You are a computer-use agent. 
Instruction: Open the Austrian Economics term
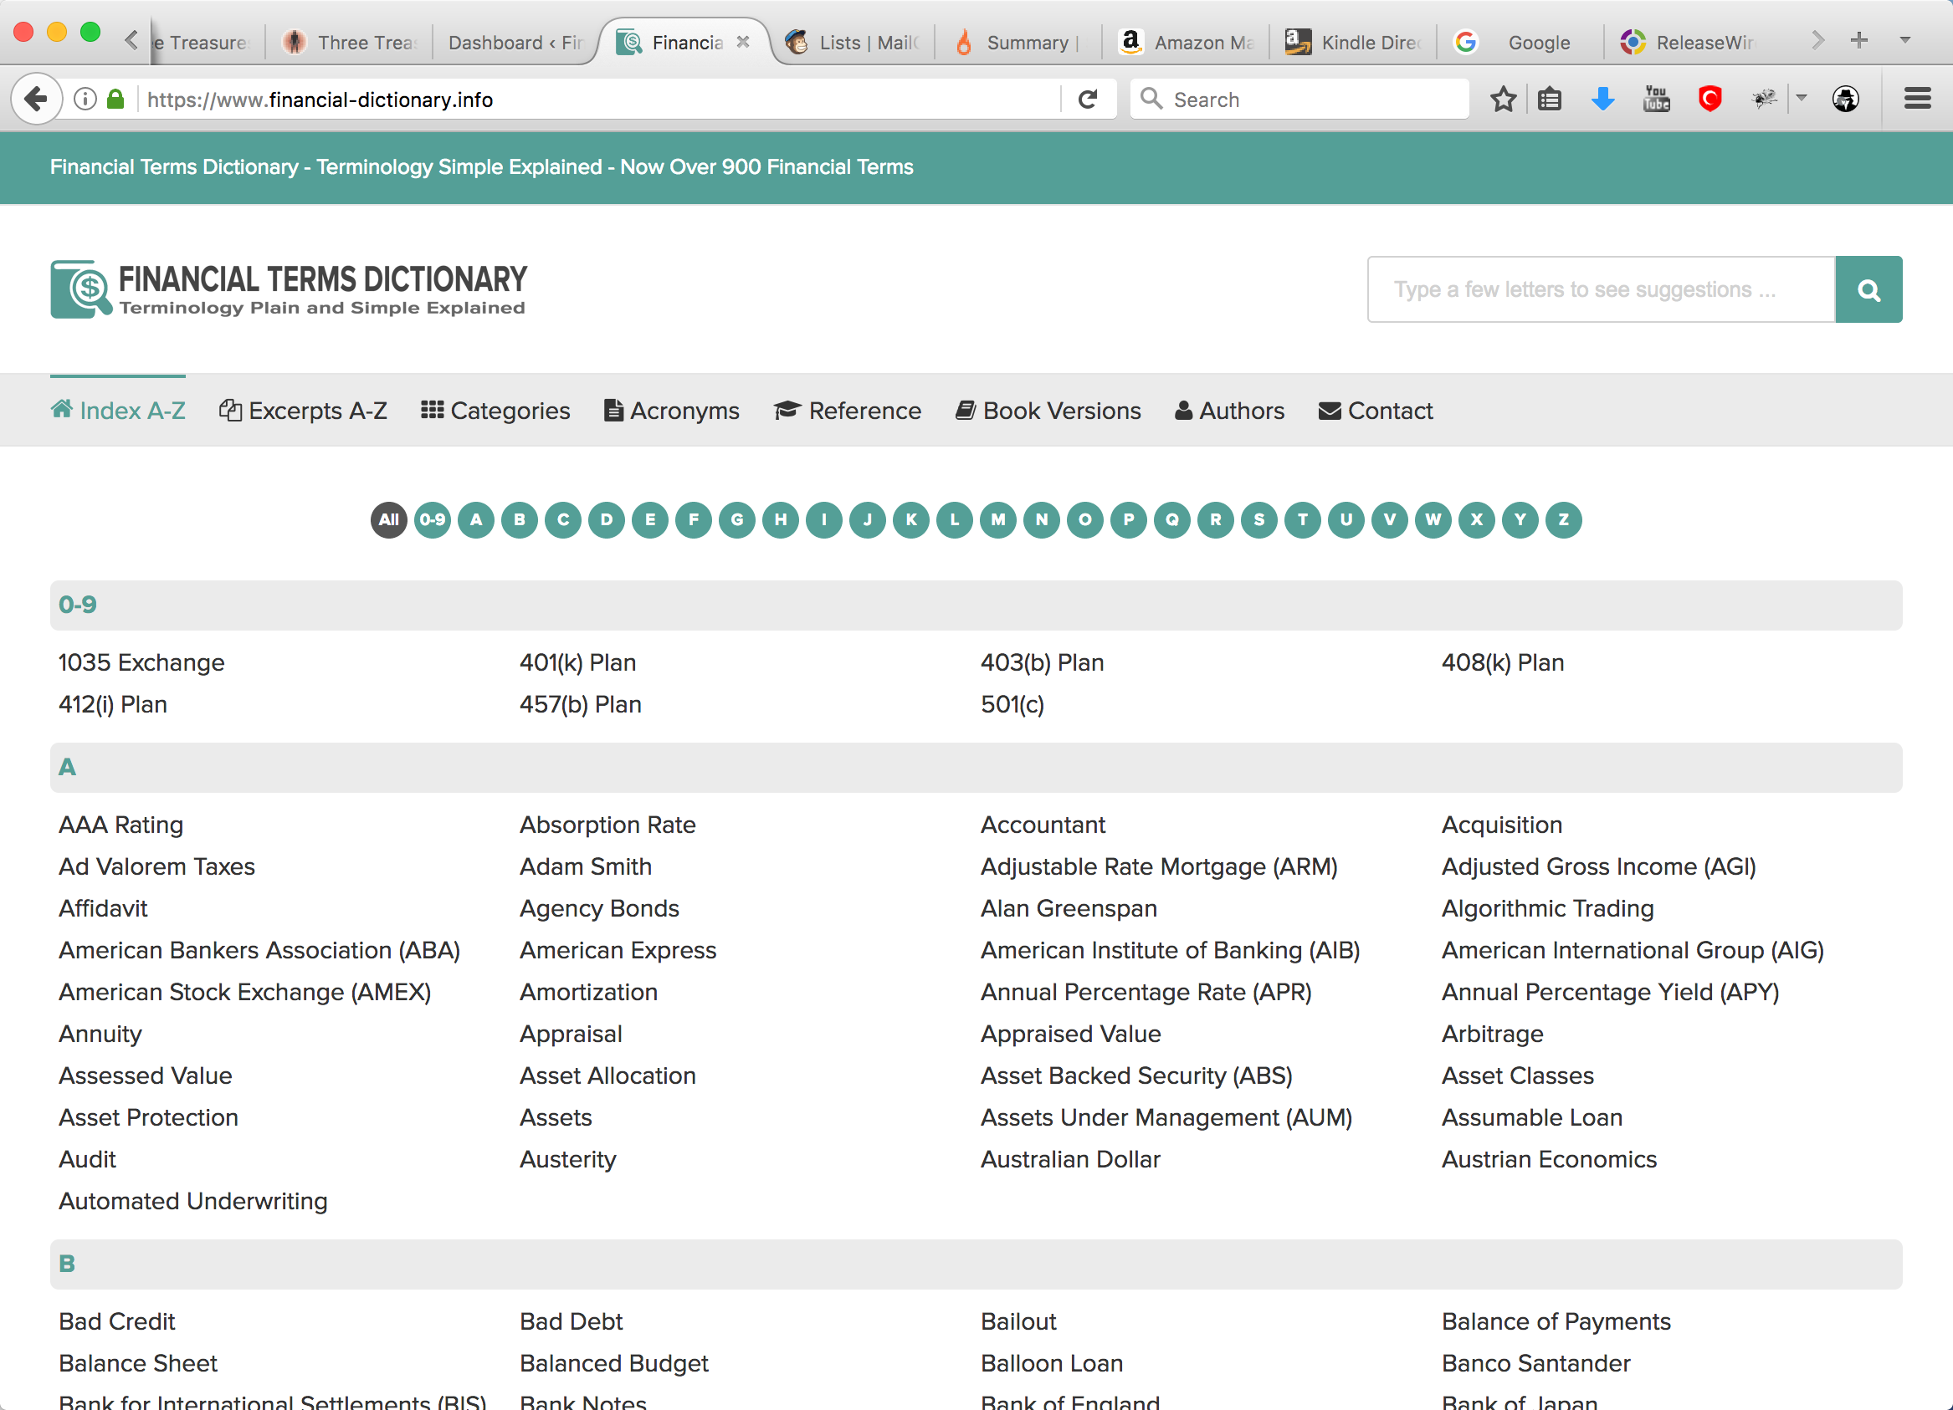1549,1158
